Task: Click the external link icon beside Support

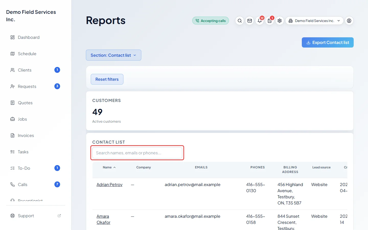Action: [x=59, y=216]
